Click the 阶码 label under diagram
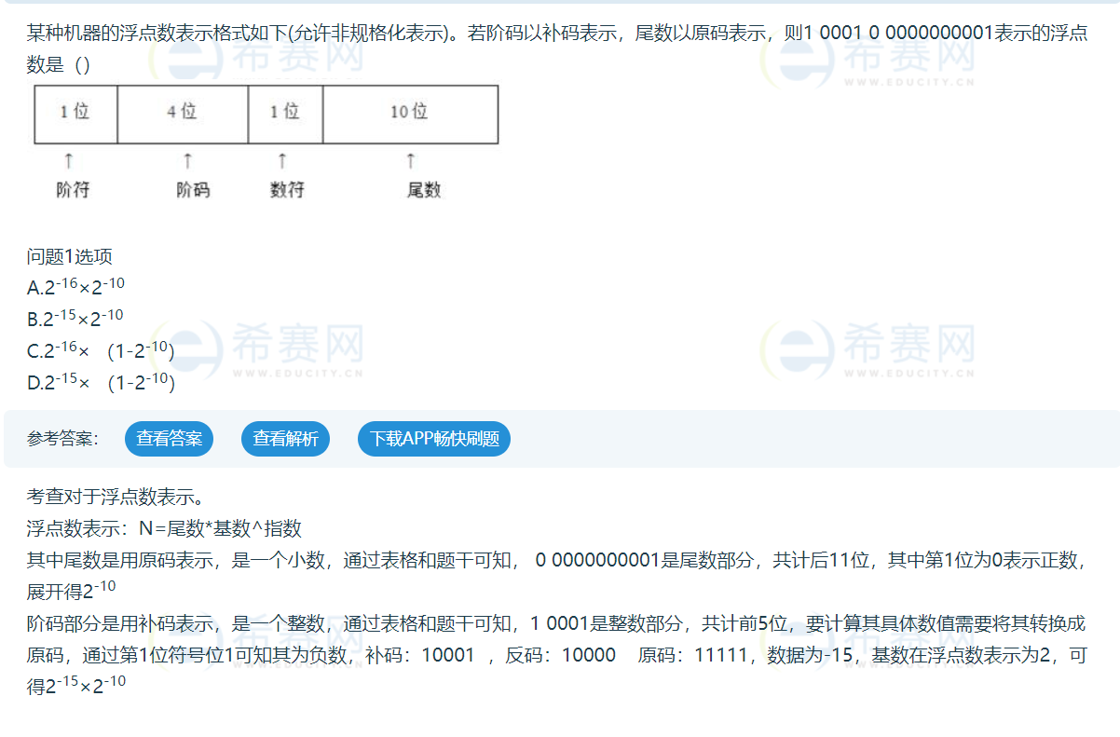Screen dimensions: 1120x737 [193, 190]
